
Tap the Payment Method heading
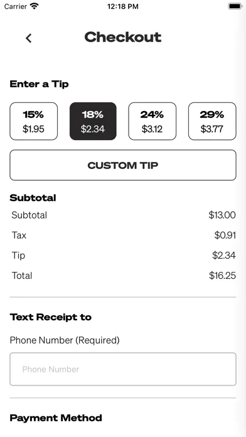point(56,418)
